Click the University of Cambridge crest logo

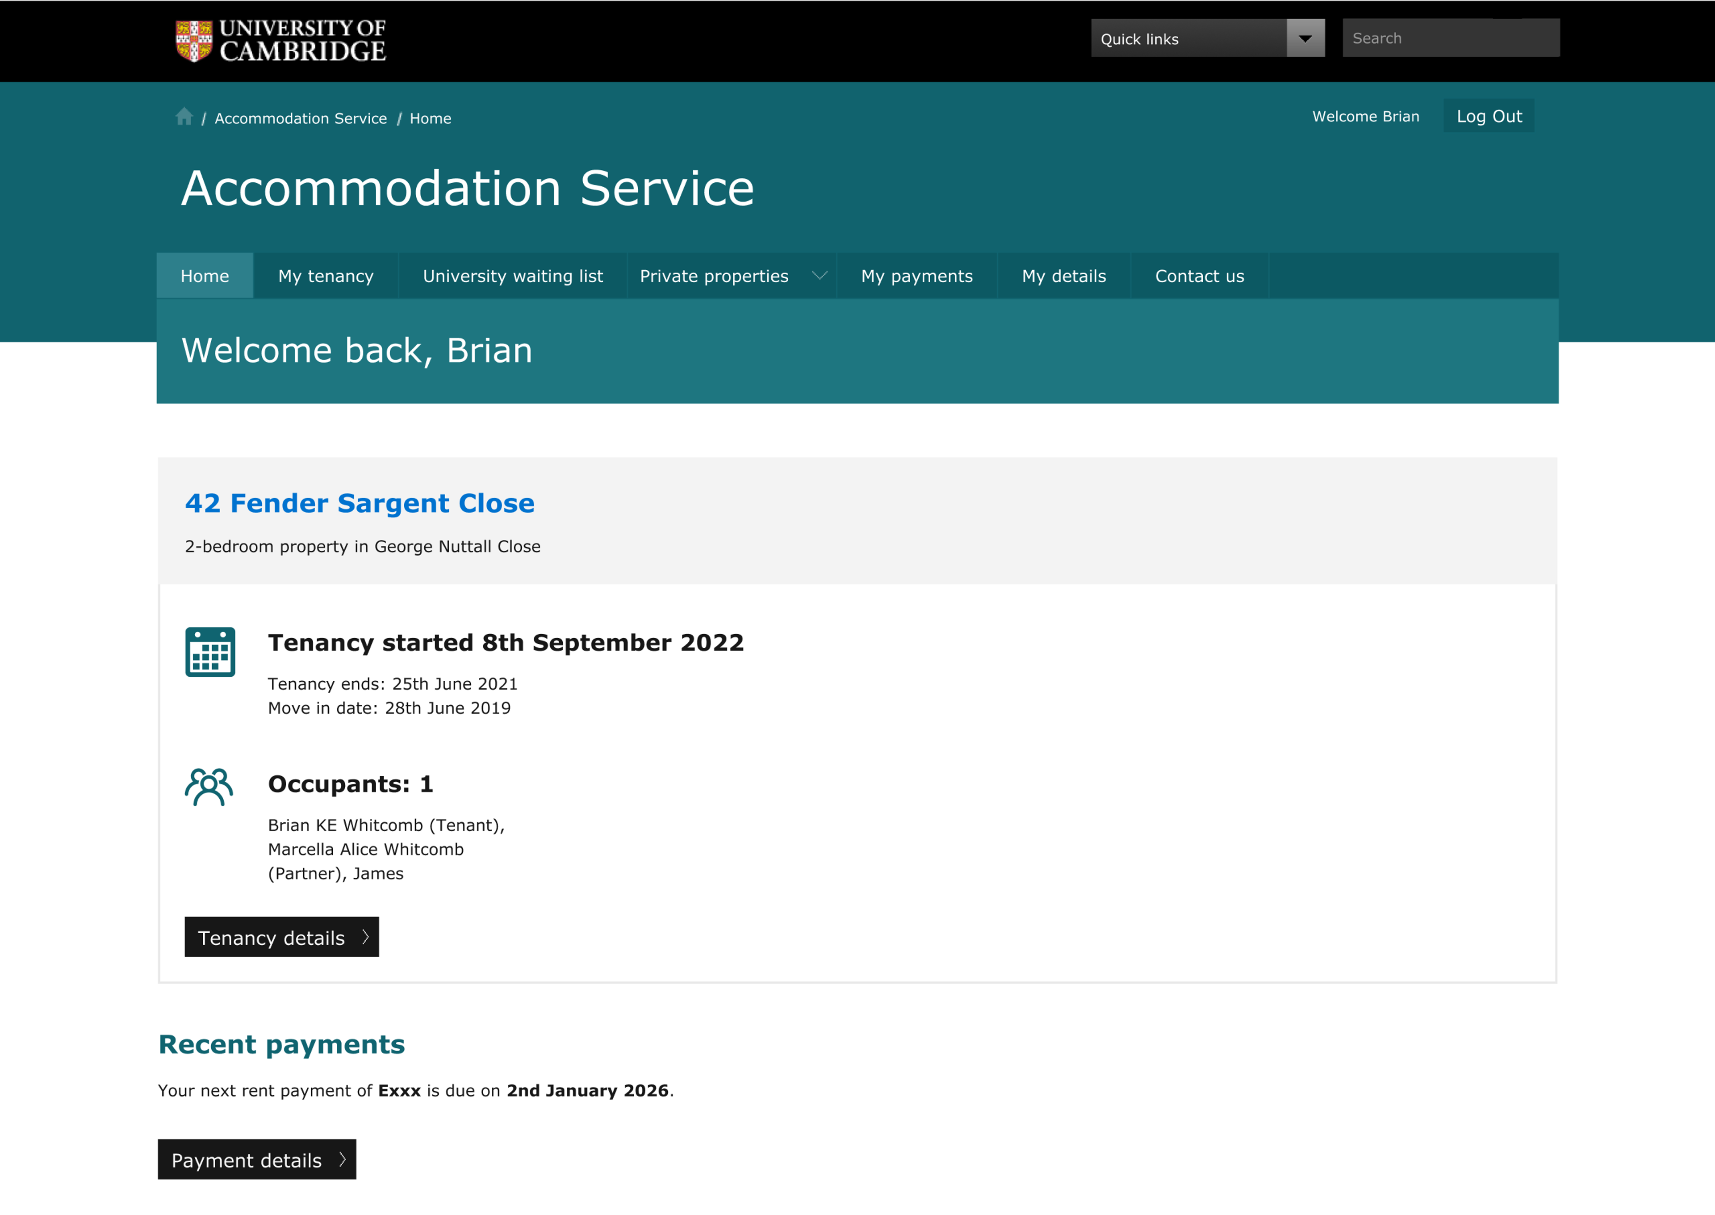click(x=194, y=40)
